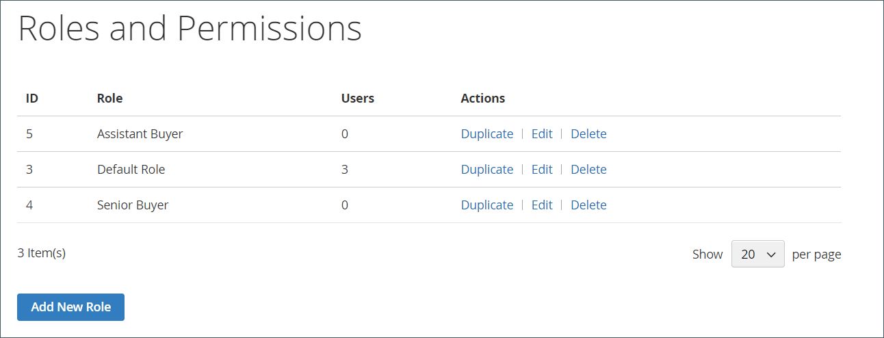Delete the Senior Buyer role
This screenshot has height=338, width=884.
click(x=588, y=205)
